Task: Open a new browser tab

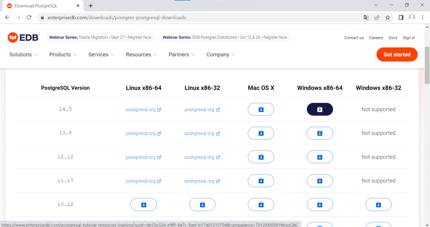Action: tap(91, 6)
